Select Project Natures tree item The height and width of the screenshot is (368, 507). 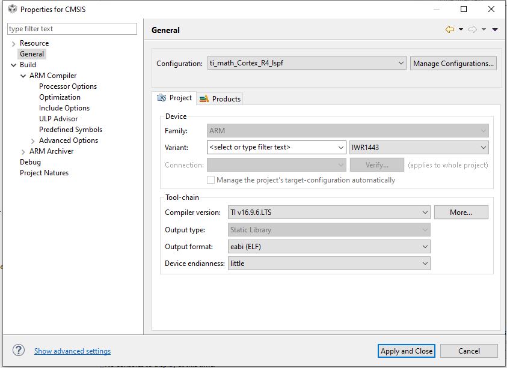pyautogui.click(x=45, y=173)
